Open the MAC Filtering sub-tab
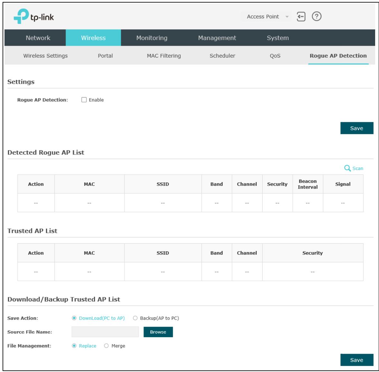The width and height of the screenshot is (379, 372). 164,56
